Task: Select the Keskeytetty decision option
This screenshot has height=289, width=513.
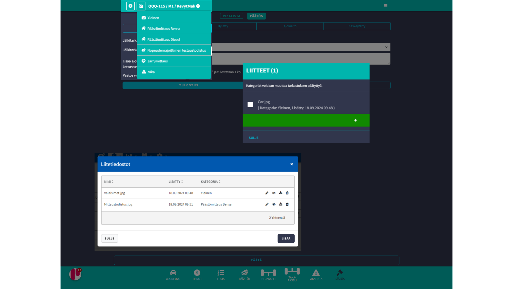Action: [x=357, y=26]
